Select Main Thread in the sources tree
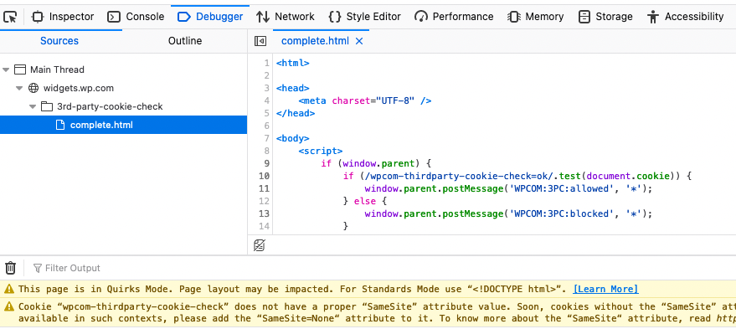Screen dimensions: 736x329 click(x=57, y=69)
